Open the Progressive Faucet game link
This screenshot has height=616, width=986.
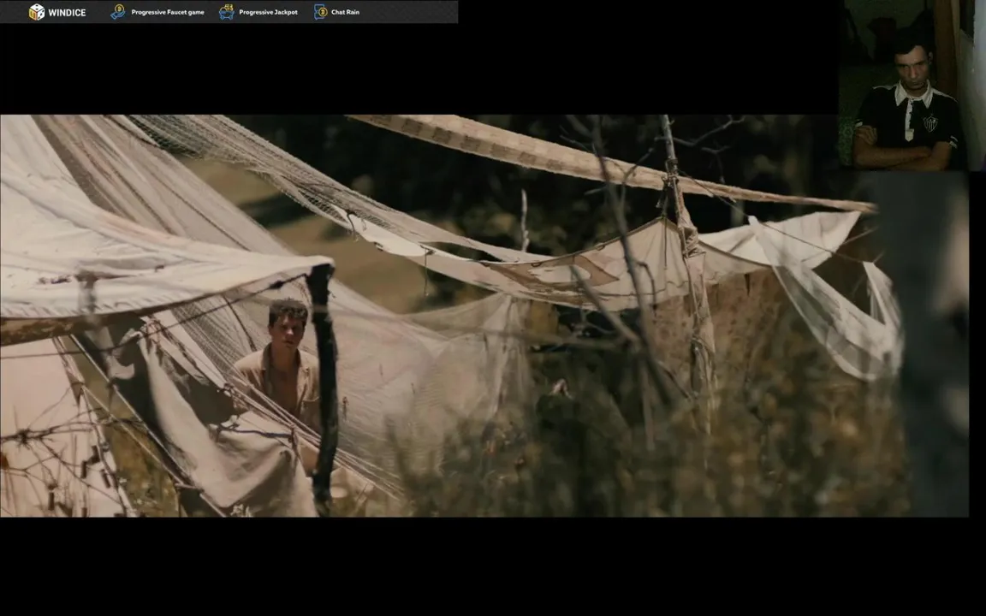[x=167, y=12]
